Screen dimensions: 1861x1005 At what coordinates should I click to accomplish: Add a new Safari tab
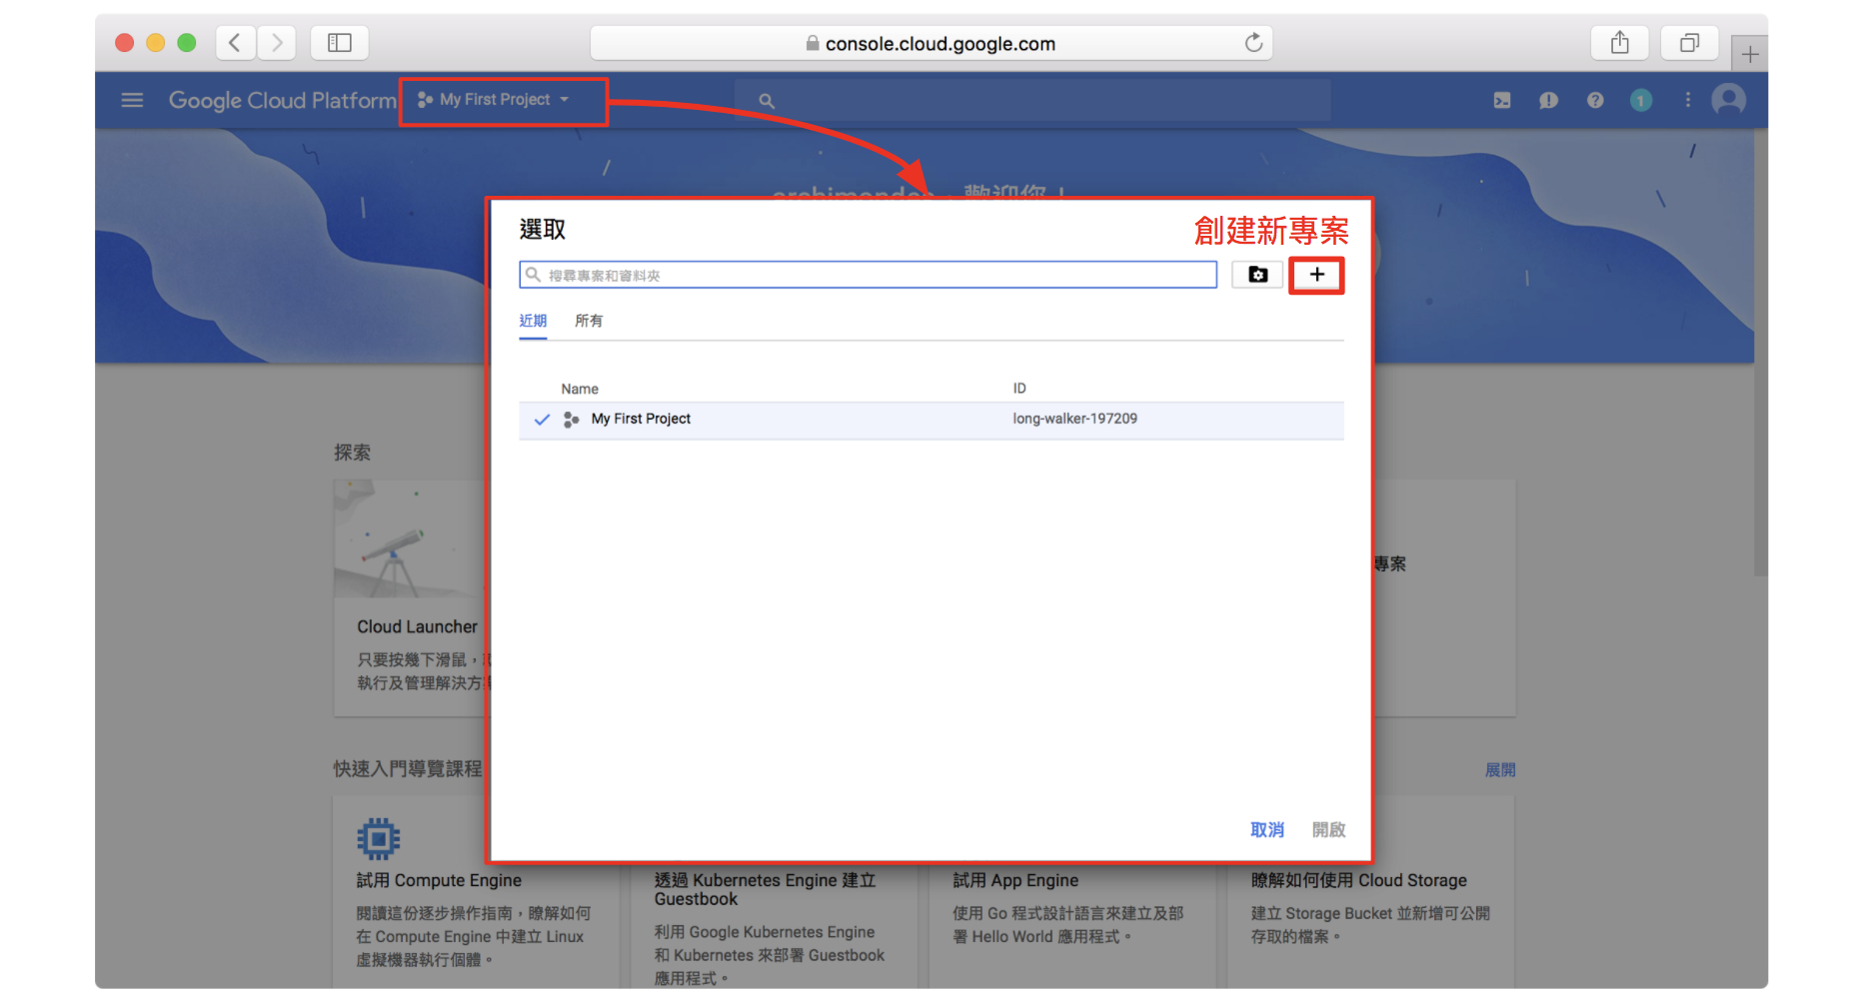coord(1749,54)
